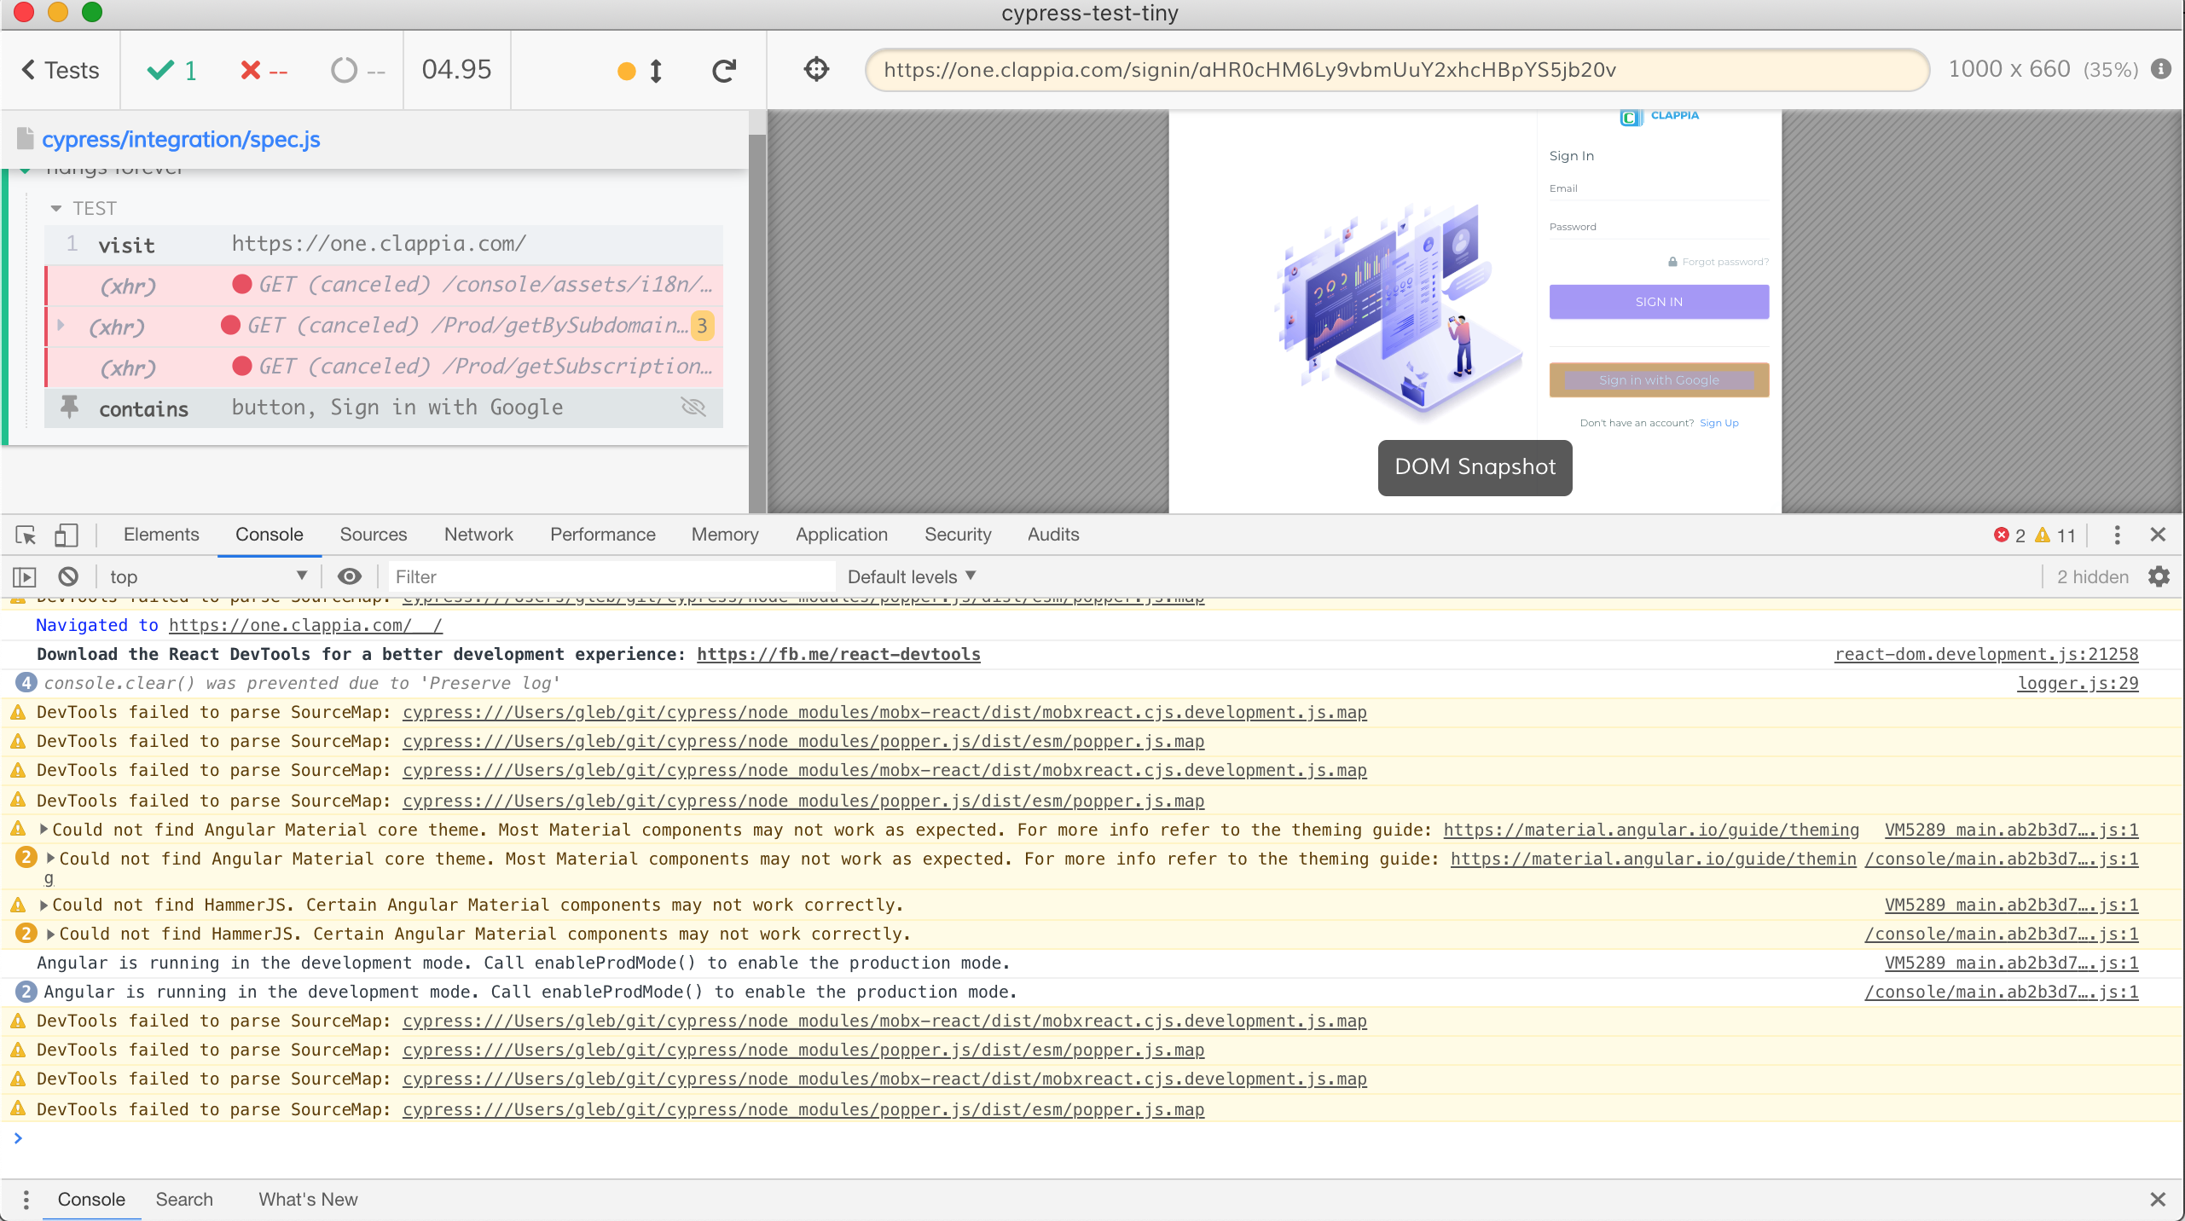Open the Search tab in the drawer
The height and width of the screenshot is (1221, 2185).
tap(184, 1199)
